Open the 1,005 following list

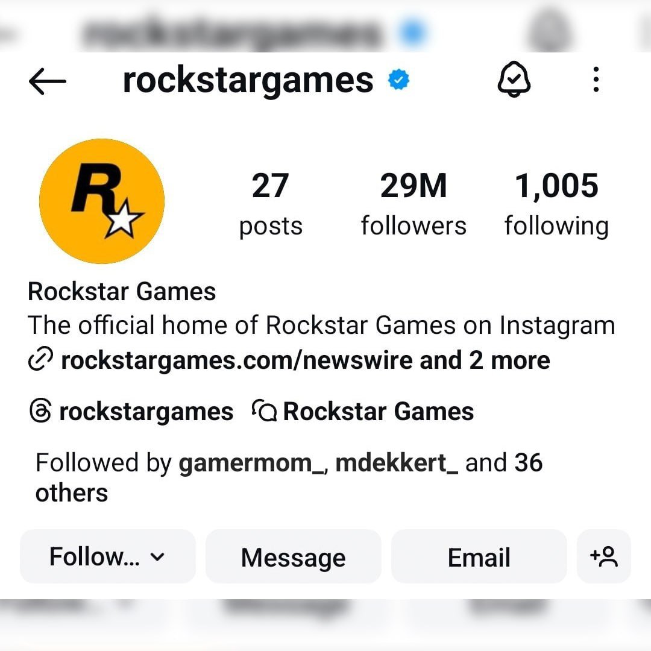pos(556,204)
